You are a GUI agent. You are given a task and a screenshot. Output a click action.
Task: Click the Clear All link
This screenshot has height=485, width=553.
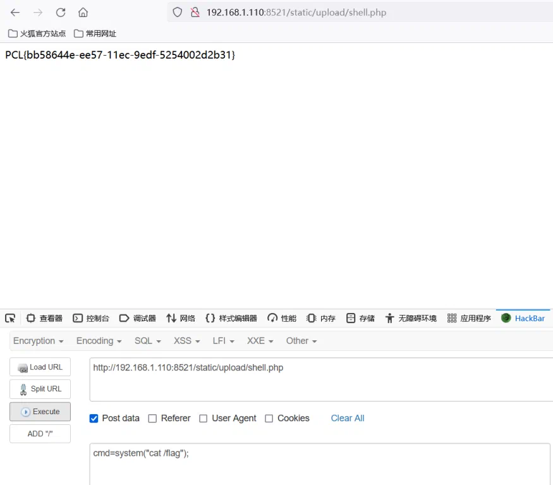[x=348, y=418]
